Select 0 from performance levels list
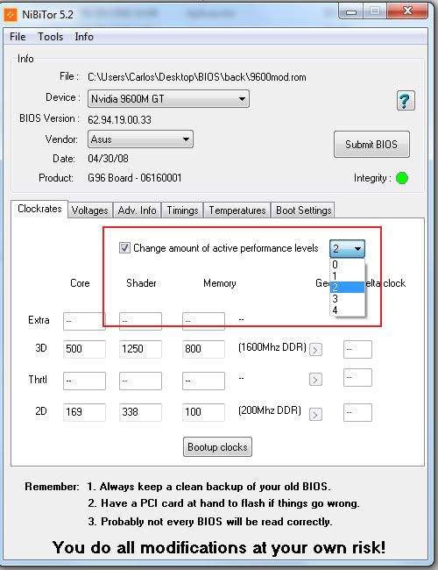The width and height of the screenshot is (438, 570). click(347, 265)
